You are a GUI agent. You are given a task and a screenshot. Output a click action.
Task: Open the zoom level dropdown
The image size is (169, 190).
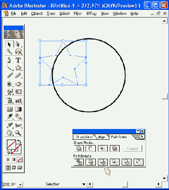click(21, 185)
